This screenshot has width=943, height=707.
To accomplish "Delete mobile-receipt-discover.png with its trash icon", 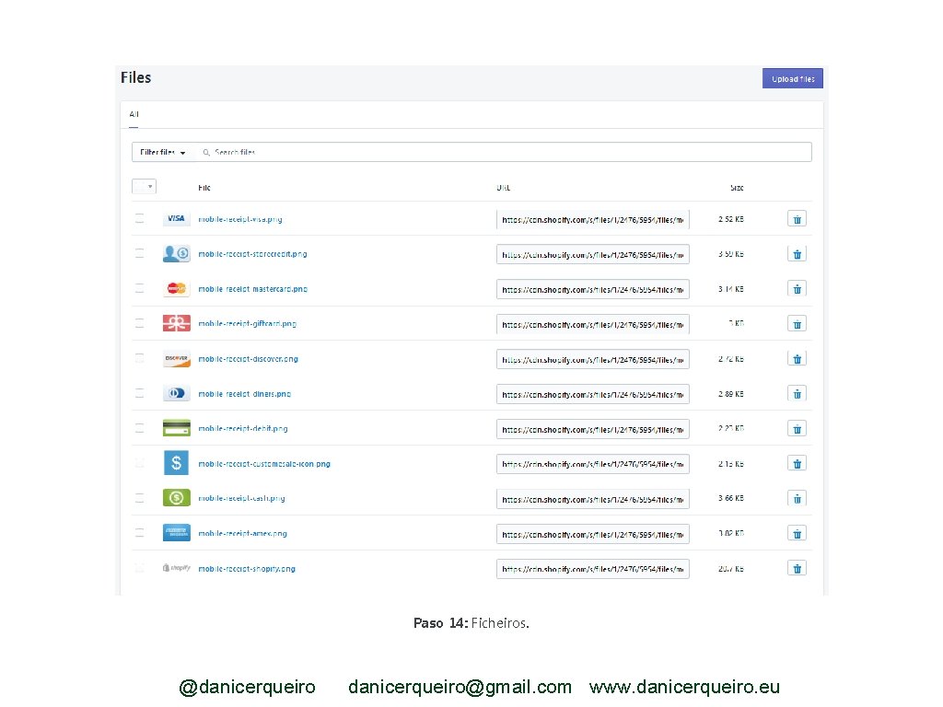I will [x=797, y=359].
